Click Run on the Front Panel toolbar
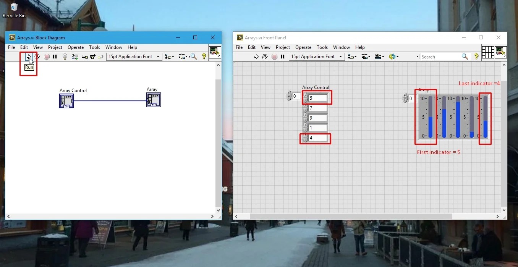The height and width of the screenshot is (267, 518). (257, 57)
